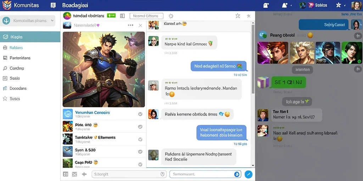
Task: Click the layout panel icon in the chat header
Action: 122,16
